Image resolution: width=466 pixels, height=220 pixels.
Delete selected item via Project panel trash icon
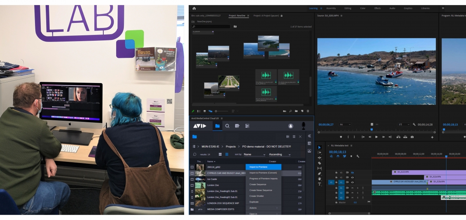[x=308, y=111]
